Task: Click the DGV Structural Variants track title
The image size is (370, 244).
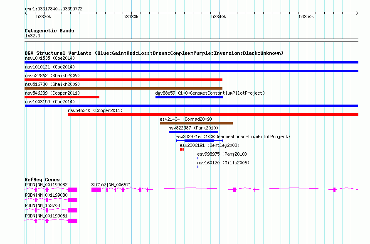Action: pos(154,53)
